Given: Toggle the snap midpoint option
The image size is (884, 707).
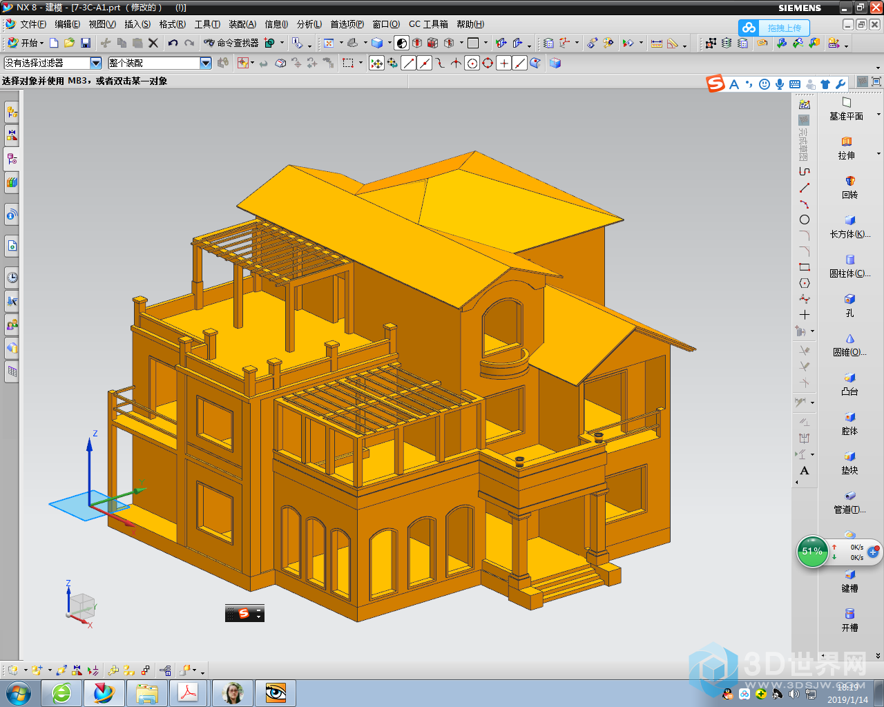Looking at the screenshot, I should [x=424, y=63].
